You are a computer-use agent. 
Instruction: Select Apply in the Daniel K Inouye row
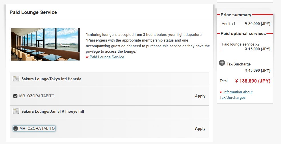[x=200, y=128]
